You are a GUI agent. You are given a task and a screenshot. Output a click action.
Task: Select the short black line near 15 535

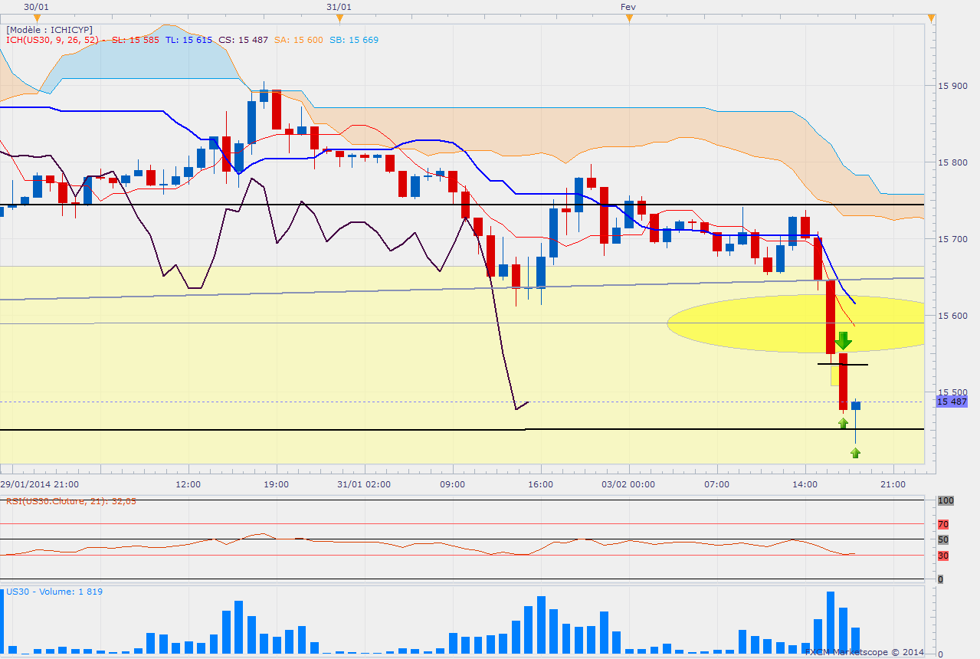click(842, 365)
